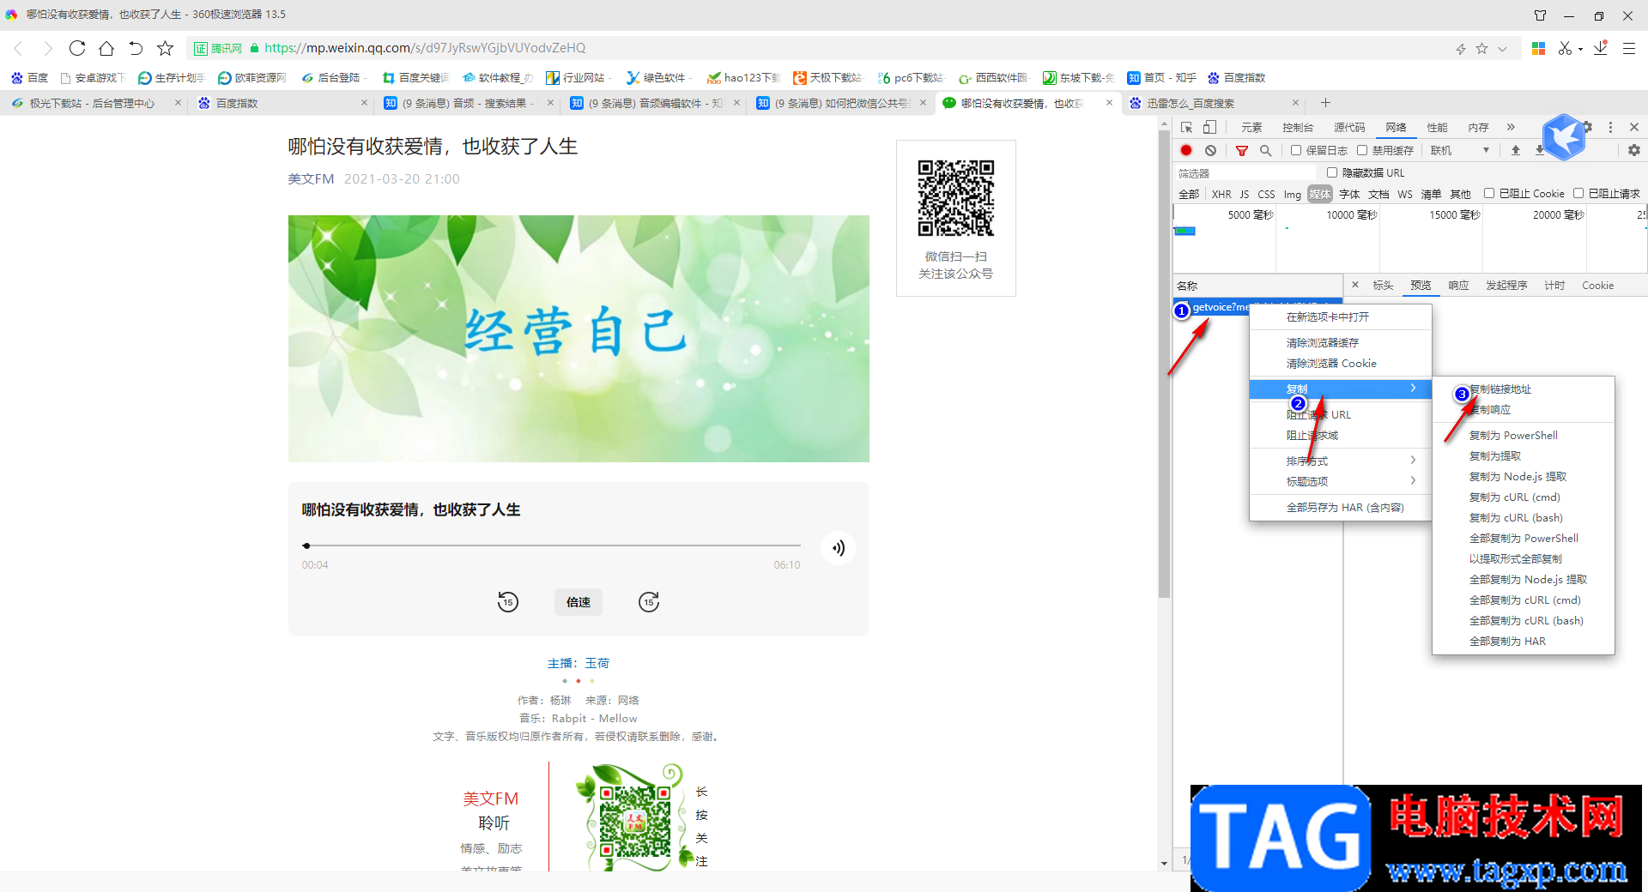Go to the browser home page
The width and height of the screenshot is (1648, 892).
coord(106,48)
